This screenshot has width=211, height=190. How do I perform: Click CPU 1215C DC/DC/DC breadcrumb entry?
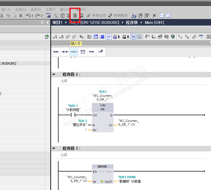point(100,22)
